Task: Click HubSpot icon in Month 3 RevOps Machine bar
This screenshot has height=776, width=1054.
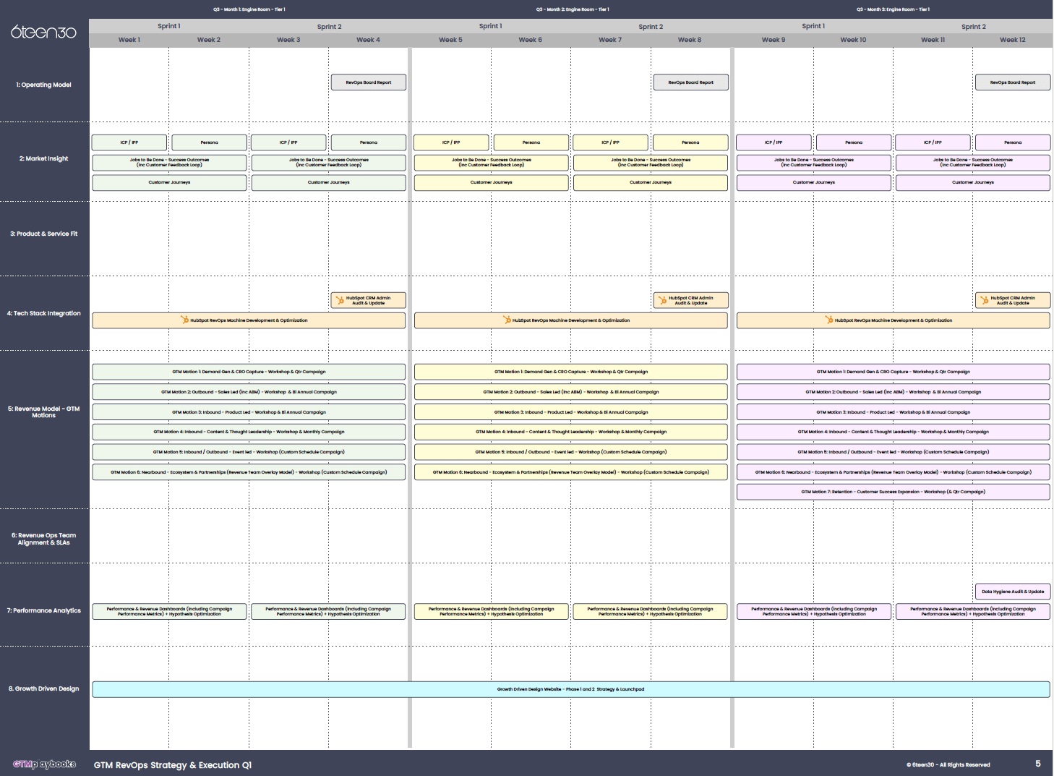Action: [829, 320]
